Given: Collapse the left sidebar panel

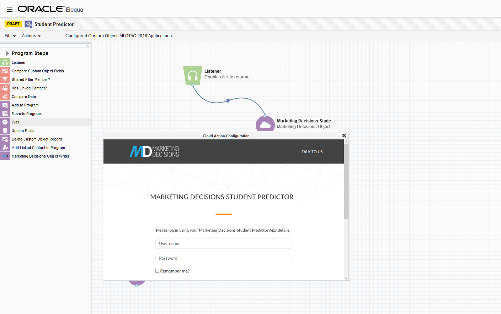Looking at the screenshot, I should tap(87, 46).
